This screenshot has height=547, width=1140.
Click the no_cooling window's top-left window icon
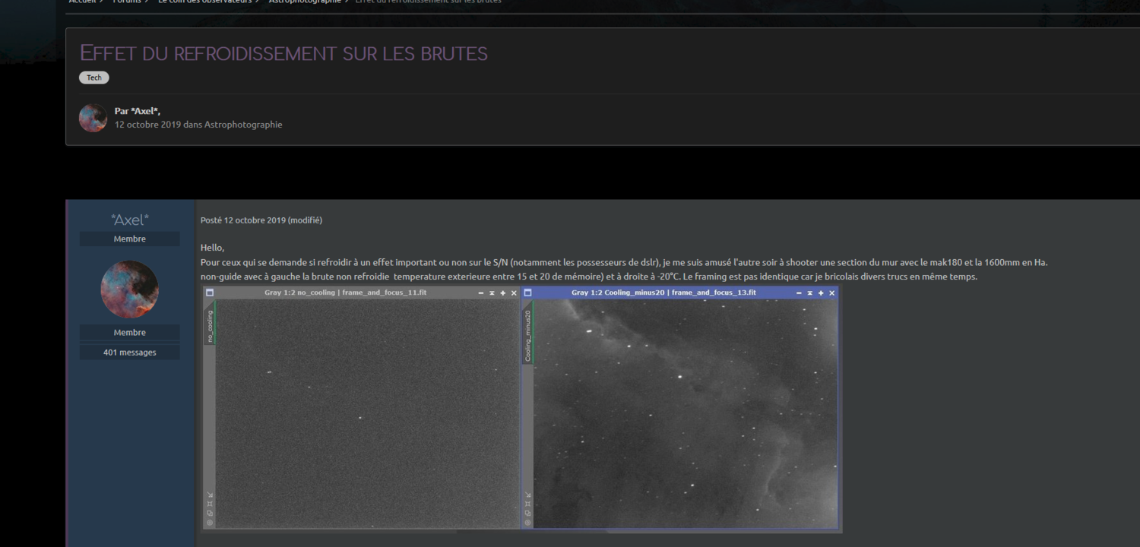[x=210, y=292]
